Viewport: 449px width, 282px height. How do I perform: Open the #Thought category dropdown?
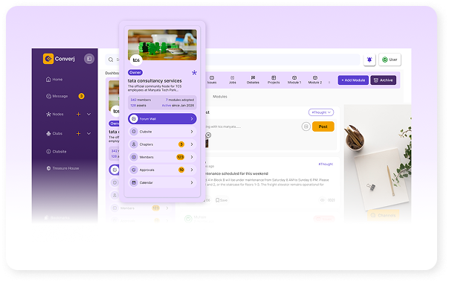(x=321, y=112)
